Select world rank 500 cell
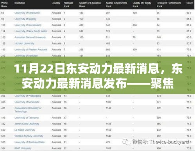 click(x=3, y=130)
